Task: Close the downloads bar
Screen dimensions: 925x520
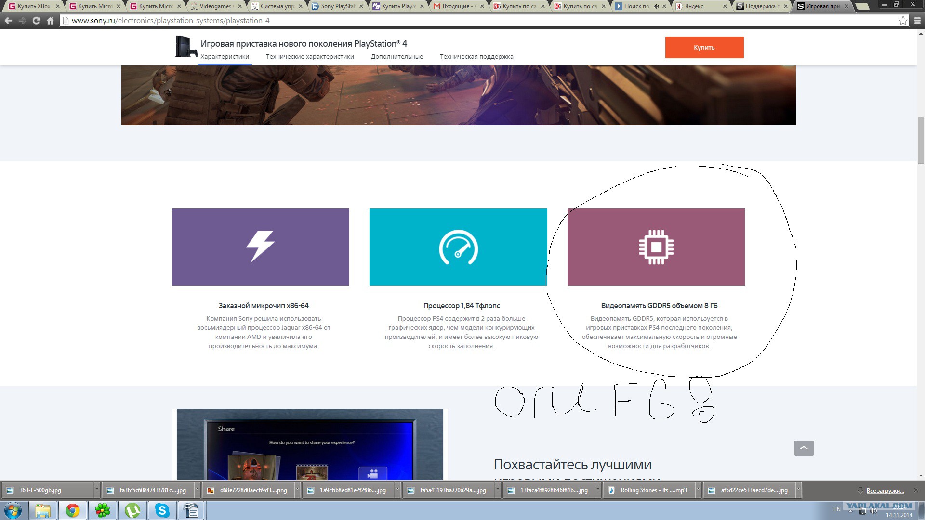Action: (x=916, y=490)
